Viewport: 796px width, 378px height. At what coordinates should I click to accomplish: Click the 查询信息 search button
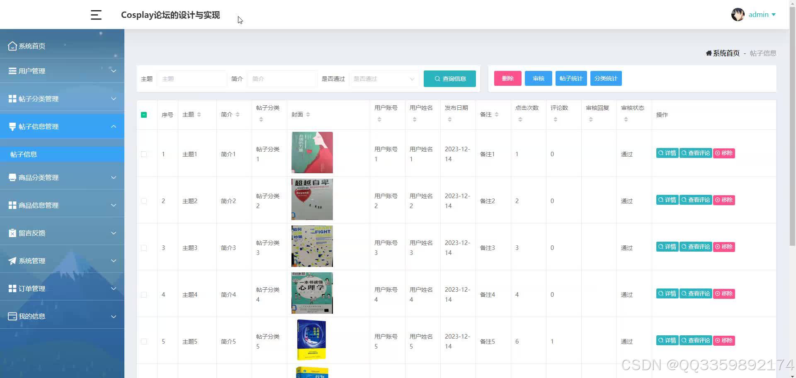click(x=450, y=79)
